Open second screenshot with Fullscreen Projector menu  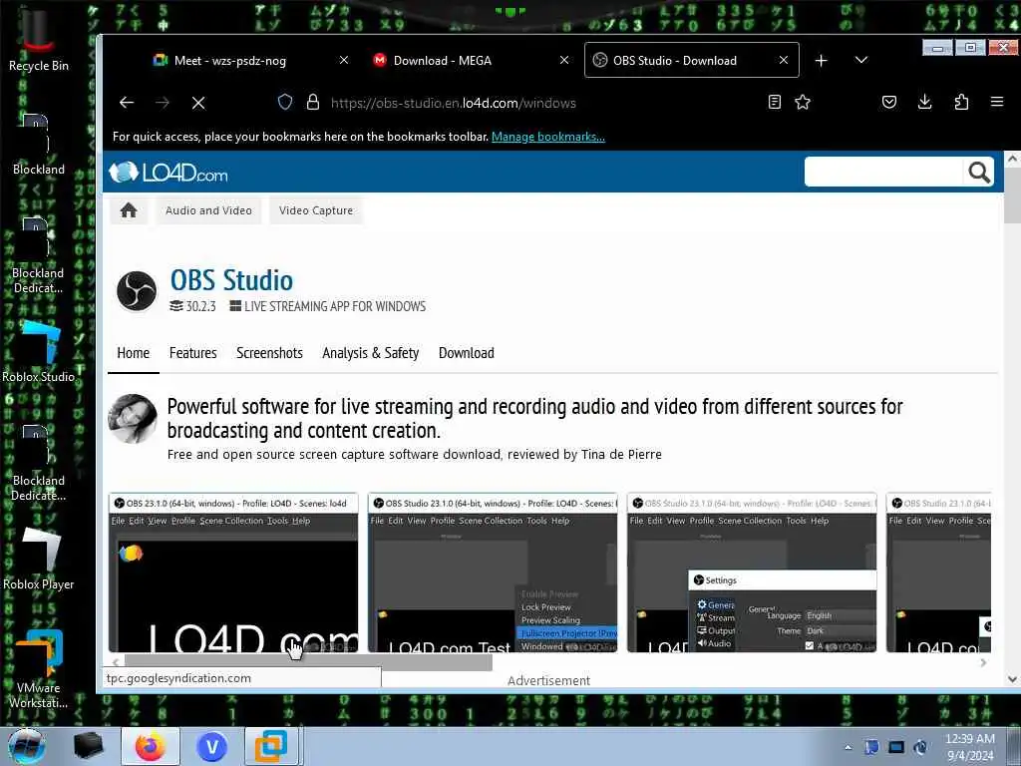(493, 573)
